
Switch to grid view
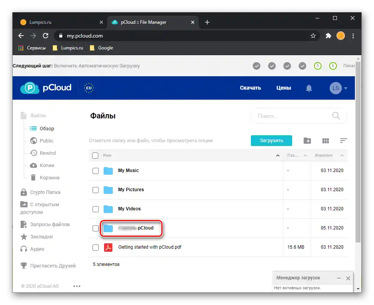(x=325, y=141)
